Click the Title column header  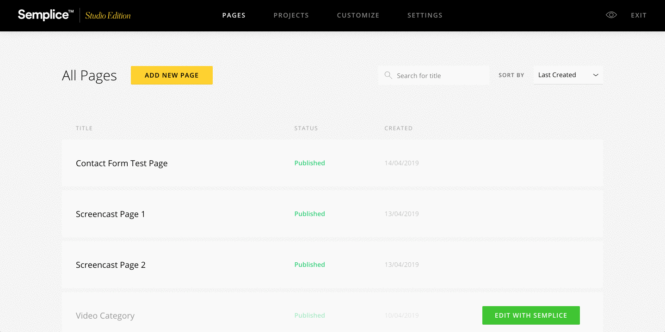tap(84, 128)
